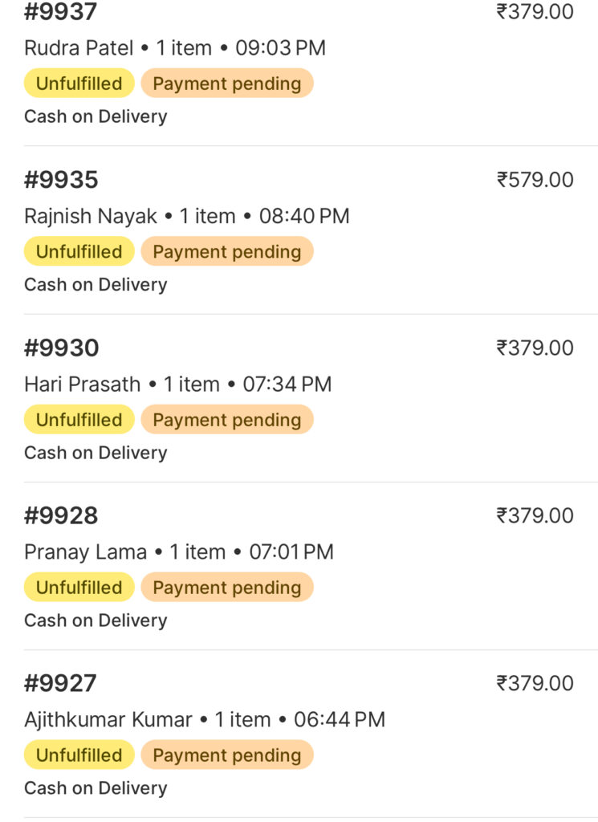Viewport: 598px width, 822px height.
Task: Click Unfulfilled badge on order #9927
Action: [79, 755]
